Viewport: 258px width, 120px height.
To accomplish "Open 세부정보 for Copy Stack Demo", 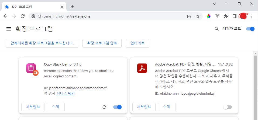I will click(x=33, y=107).
